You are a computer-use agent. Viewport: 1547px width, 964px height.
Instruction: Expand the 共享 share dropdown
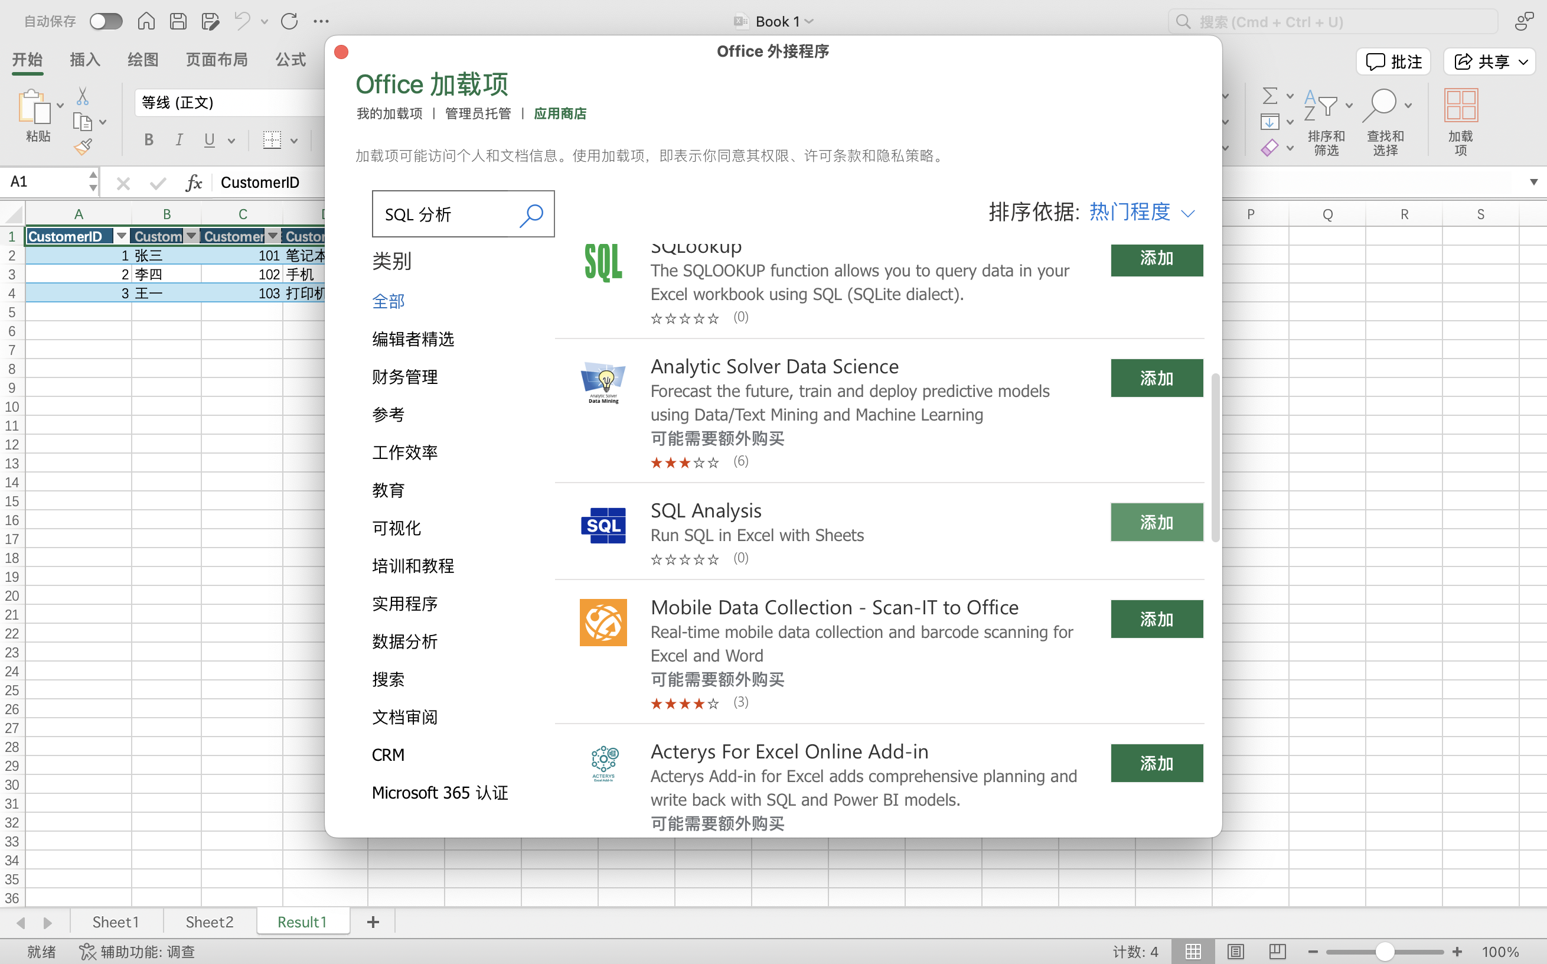[1523, 62]
